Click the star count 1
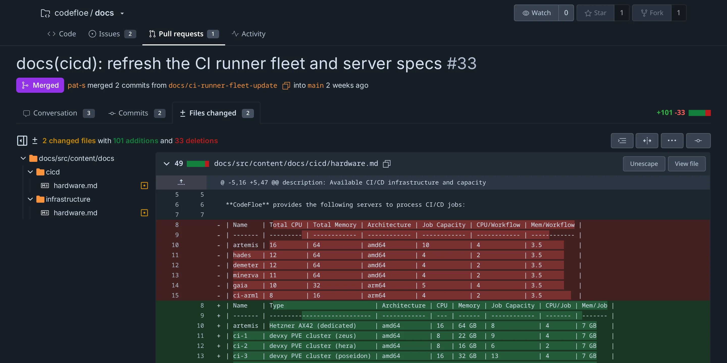 [x=621, y=13]
